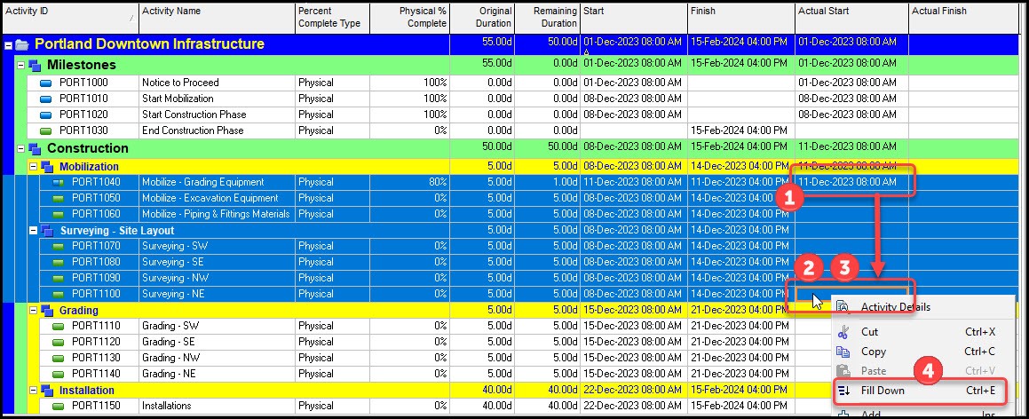The image size is (1029, 419).
Task: Collapse the Grading WBS band
Action: (33, 311)
